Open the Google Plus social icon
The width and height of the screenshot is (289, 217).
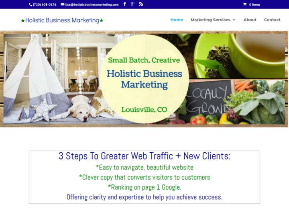click(x=133, y=4)
